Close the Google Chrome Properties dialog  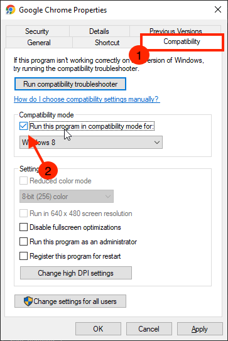(218, 9)
